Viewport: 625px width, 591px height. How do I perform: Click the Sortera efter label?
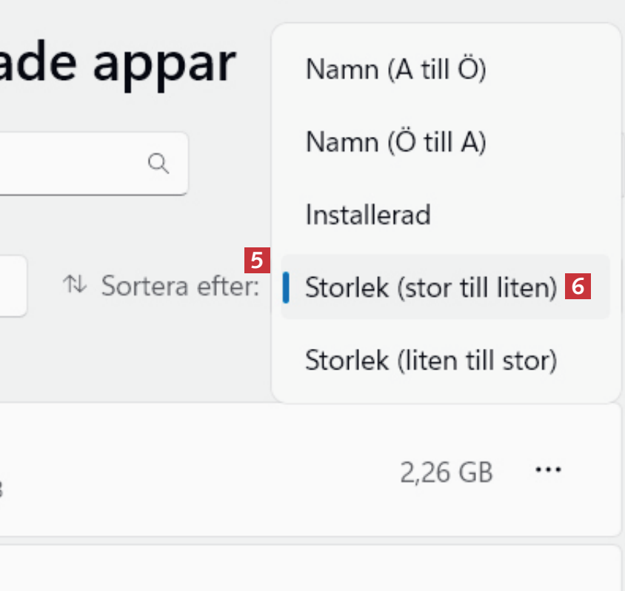pyautogui.click(x=180, y=286)
